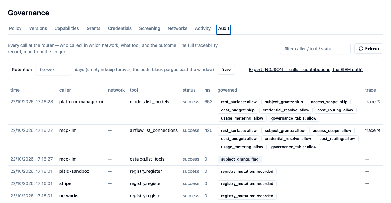The width and height of the screenshot is (391, 203).
Task: Click the governed column header
Action: (227, 90)
